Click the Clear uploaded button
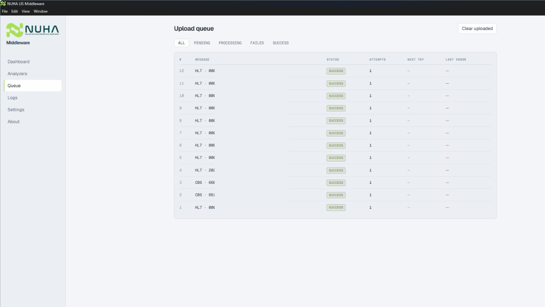Screen dimensions: 545x307 [x=477, y=29]
